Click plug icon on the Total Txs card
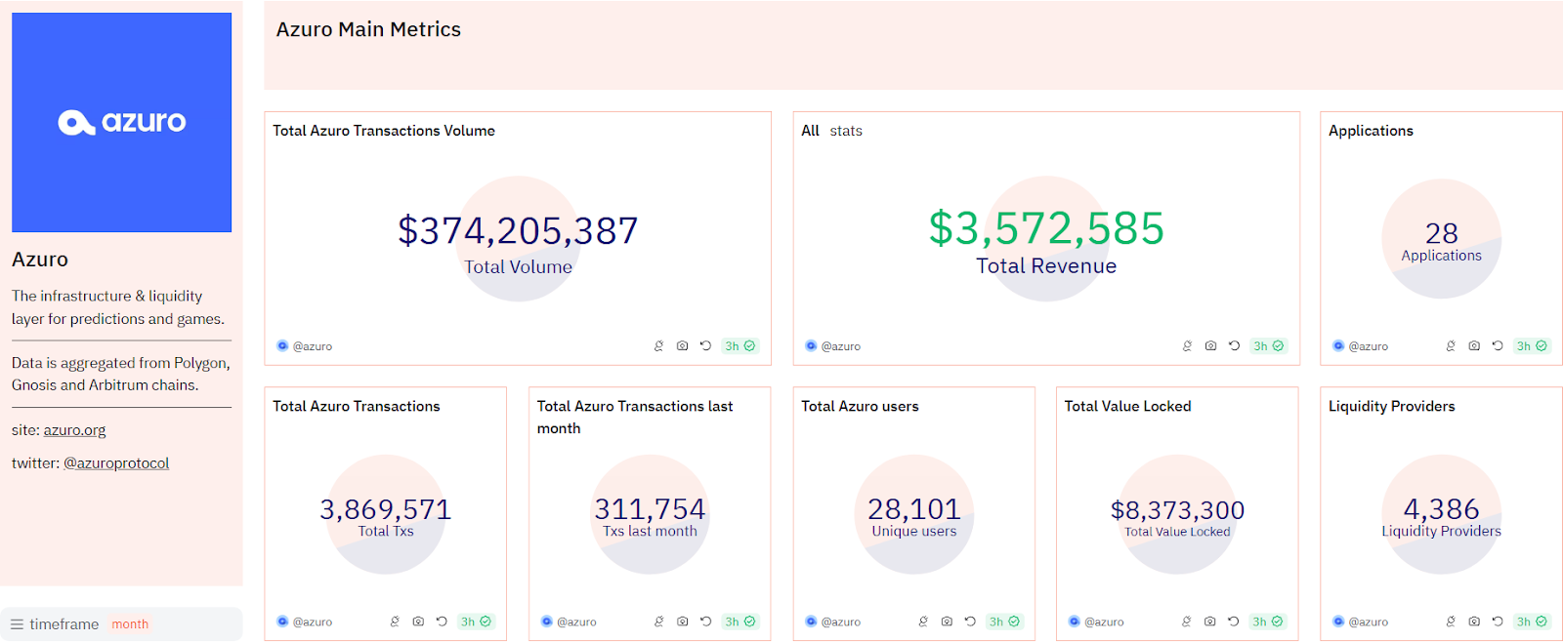 (x=396, y=622)
